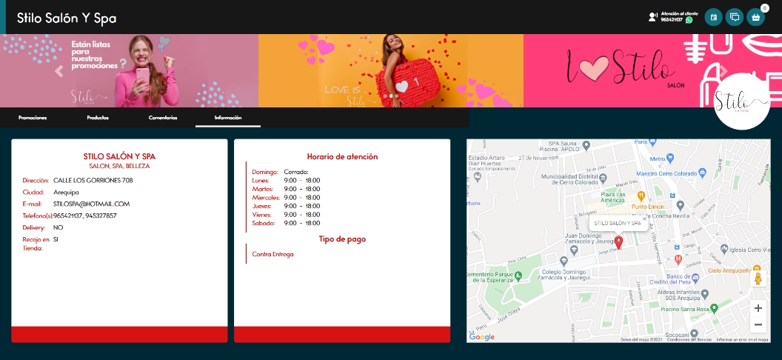Click the round Stilo Salón logo

pos(741,102)
